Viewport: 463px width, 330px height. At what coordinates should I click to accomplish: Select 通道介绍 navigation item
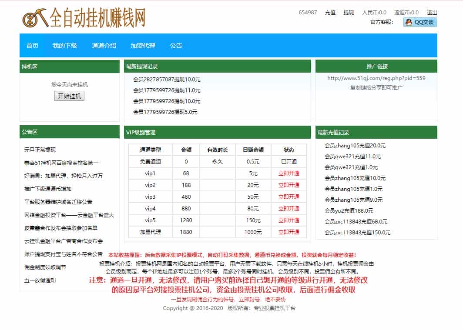104,46
